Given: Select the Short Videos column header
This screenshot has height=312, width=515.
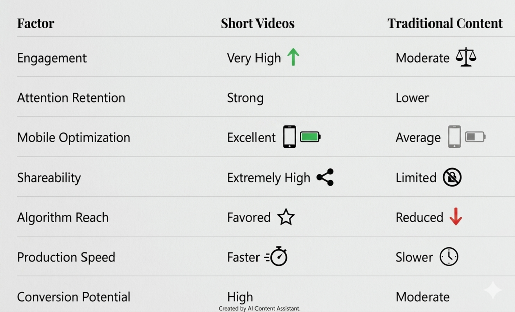Looking at the screenshot, I should click(257, 23).
